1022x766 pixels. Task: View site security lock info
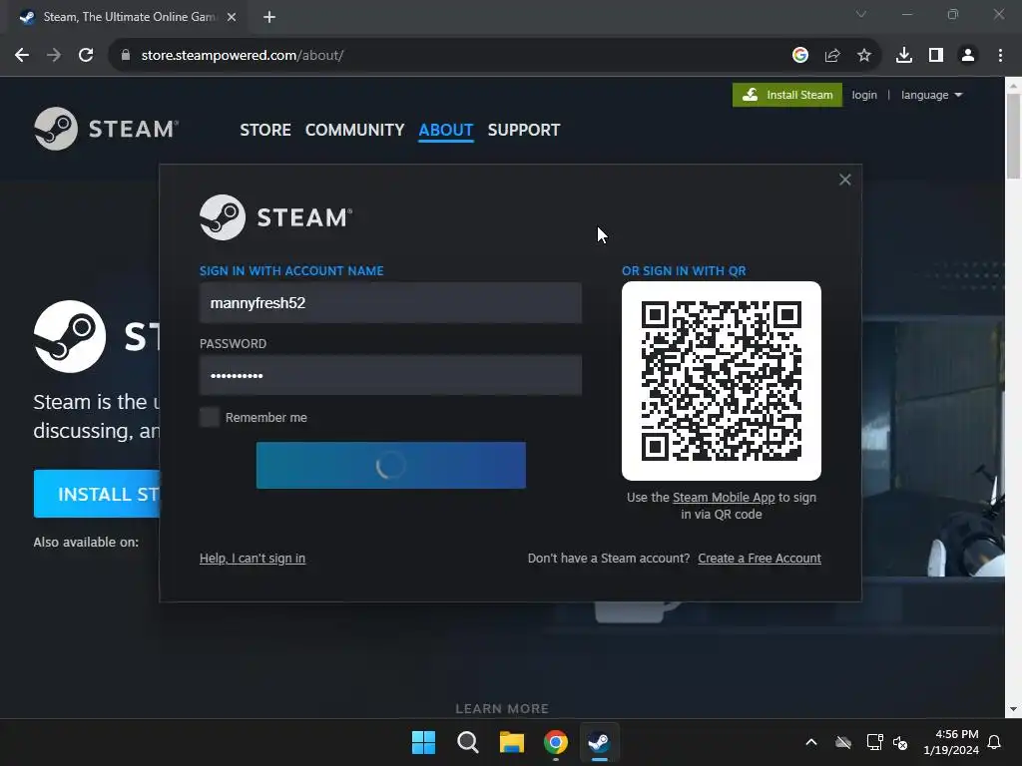tap(126, 56)
